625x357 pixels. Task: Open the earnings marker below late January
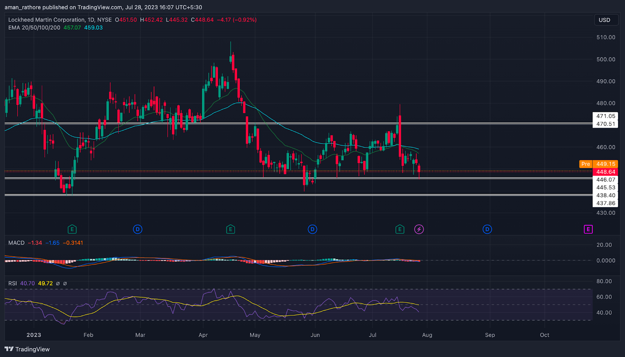[x=72, y=229]
